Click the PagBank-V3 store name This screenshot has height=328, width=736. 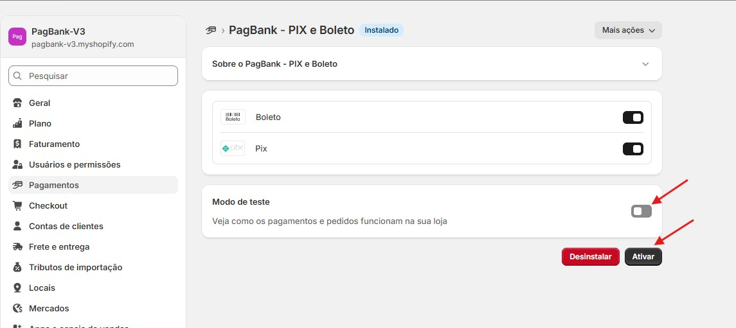tap(58, 32)
